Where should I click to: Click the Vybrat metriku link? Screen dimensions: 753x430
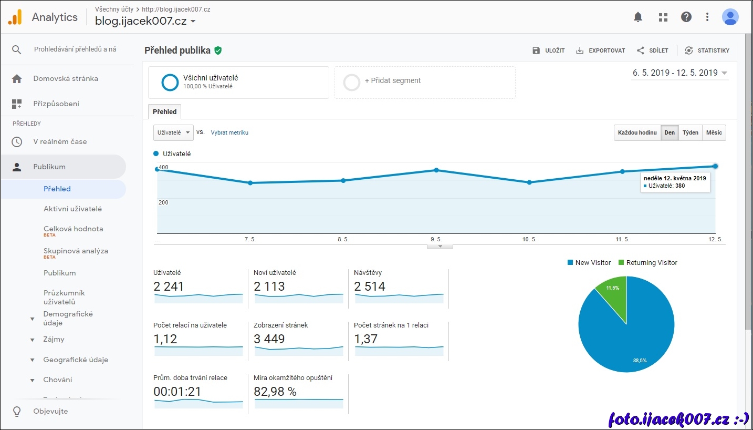coord(229,132)
